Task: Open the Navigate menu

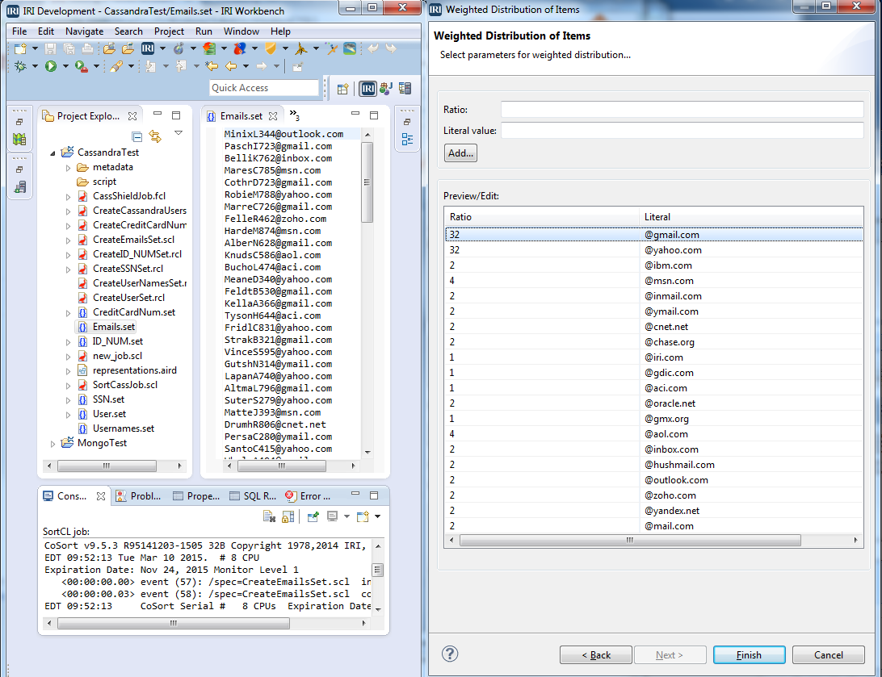Action: click(84, 31)
